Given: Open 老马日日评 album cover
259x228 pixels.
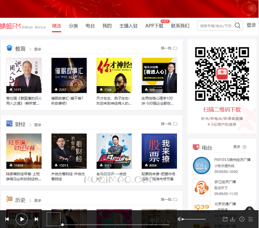Looking at the screenshot, I should [x=114, y=151].
